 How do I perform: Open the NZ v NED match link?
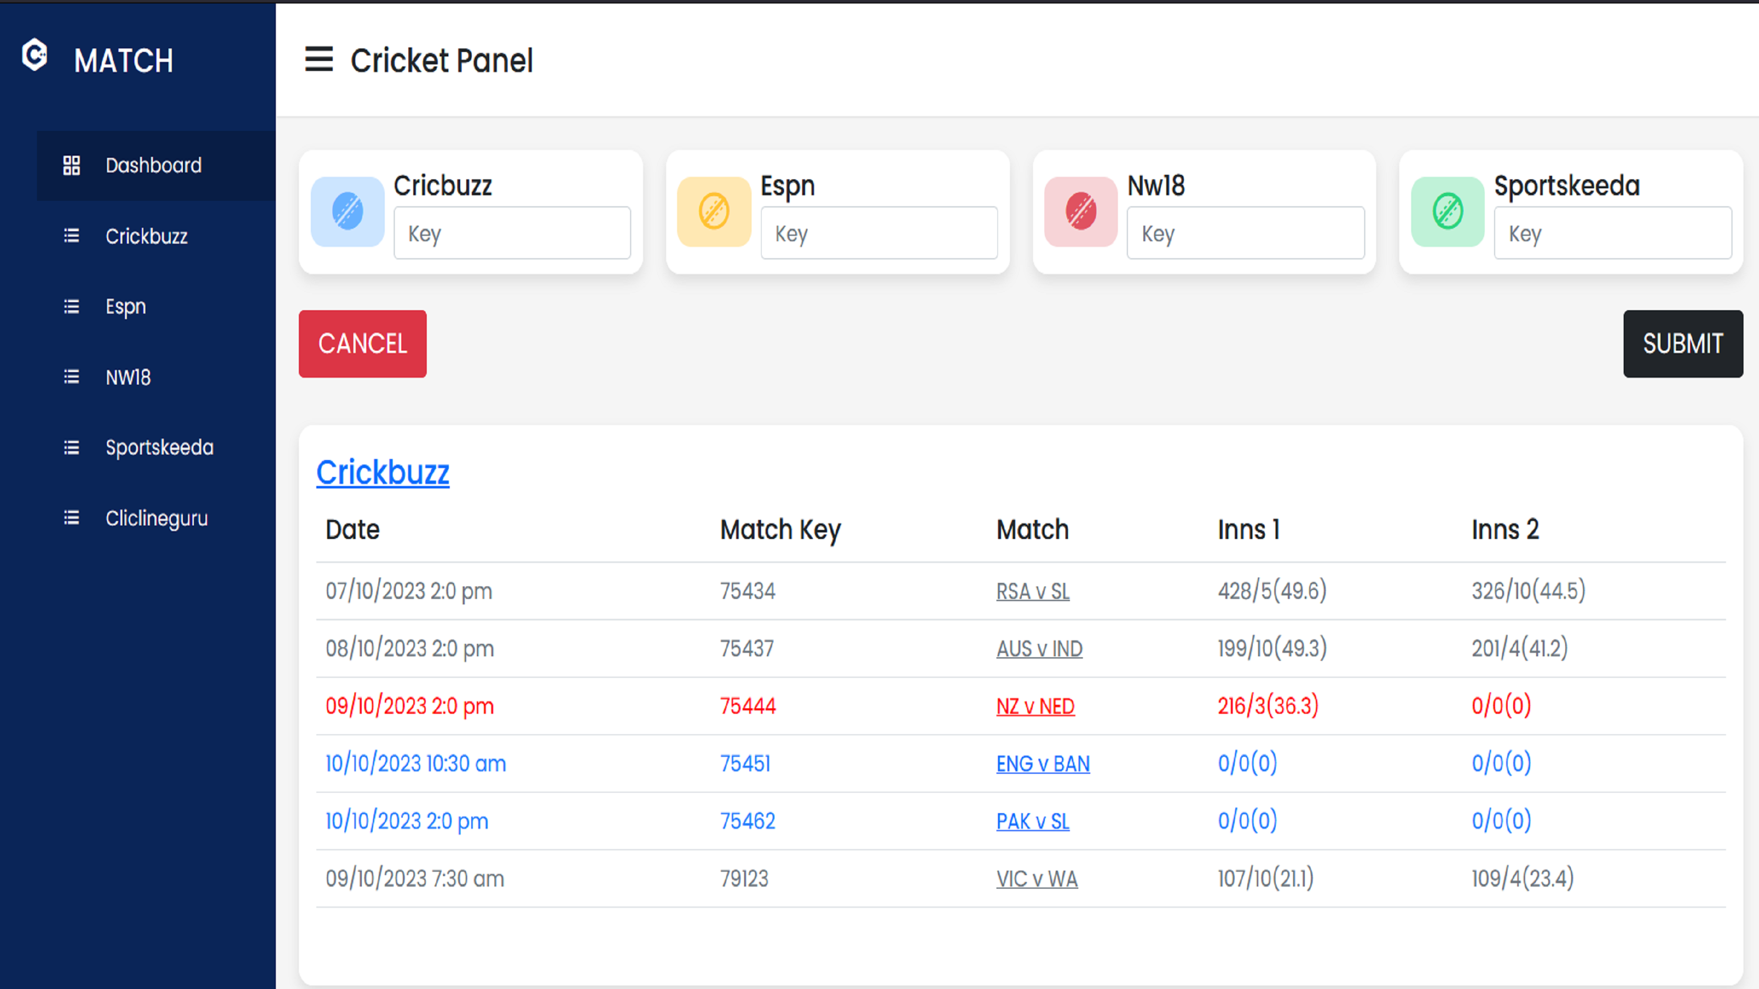coord(1035,706)
